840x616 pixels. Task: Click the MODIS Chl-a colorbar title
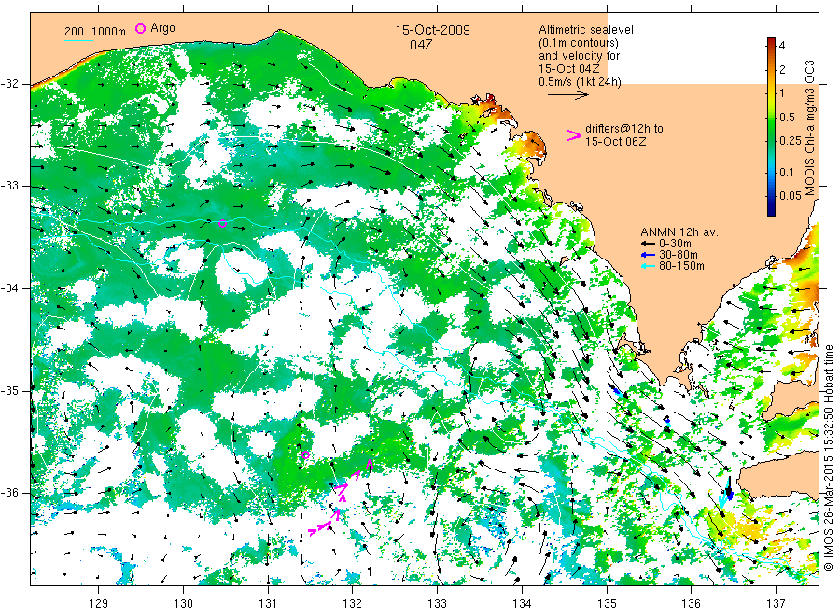[809, 128]
